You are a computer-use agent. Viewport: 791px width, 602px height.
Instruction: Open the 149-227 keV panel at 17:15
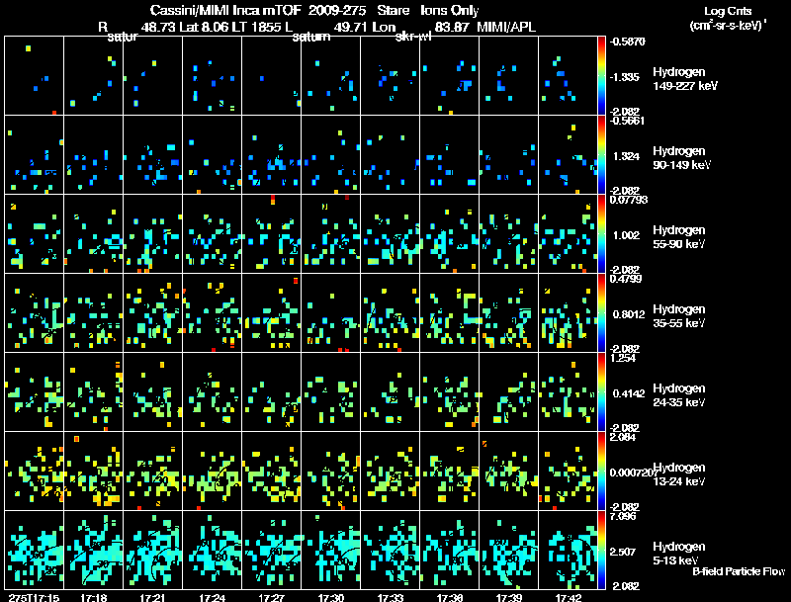[34, 76]
